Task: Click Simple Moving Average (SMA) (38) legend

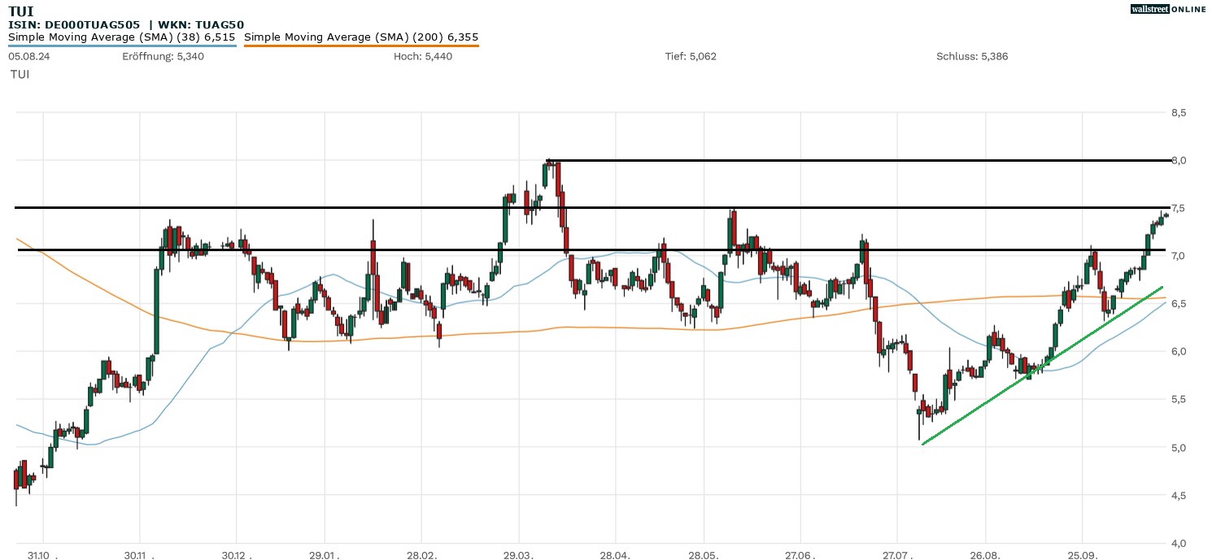Action: coord(122,37)
